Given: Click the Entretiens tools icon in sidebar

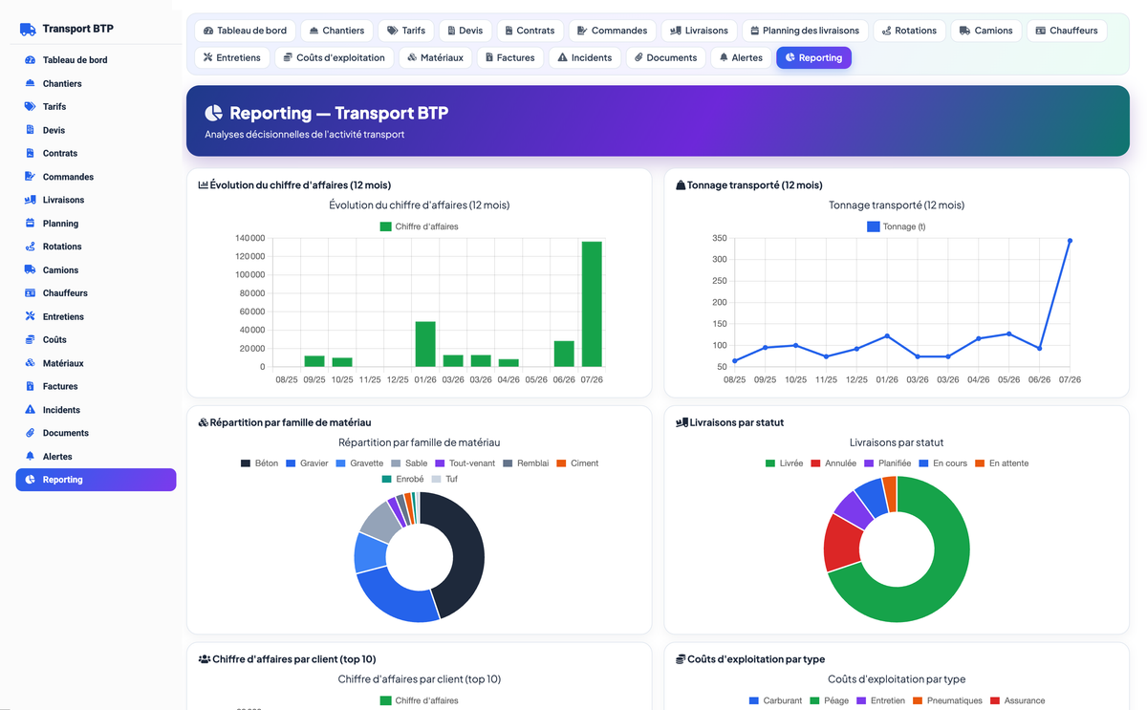Looking at the screenshot, I should coord(30,316).
